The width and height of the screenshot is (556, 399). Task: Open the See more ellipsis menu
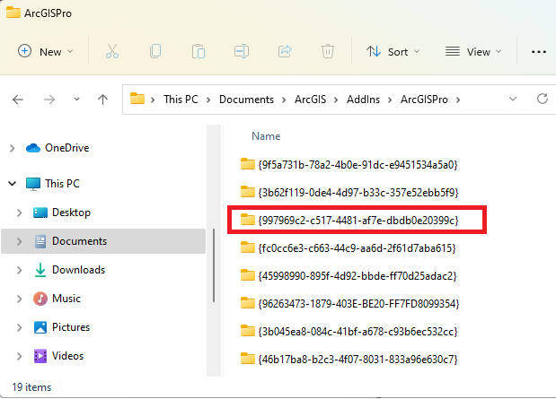(x=539, y=52)
